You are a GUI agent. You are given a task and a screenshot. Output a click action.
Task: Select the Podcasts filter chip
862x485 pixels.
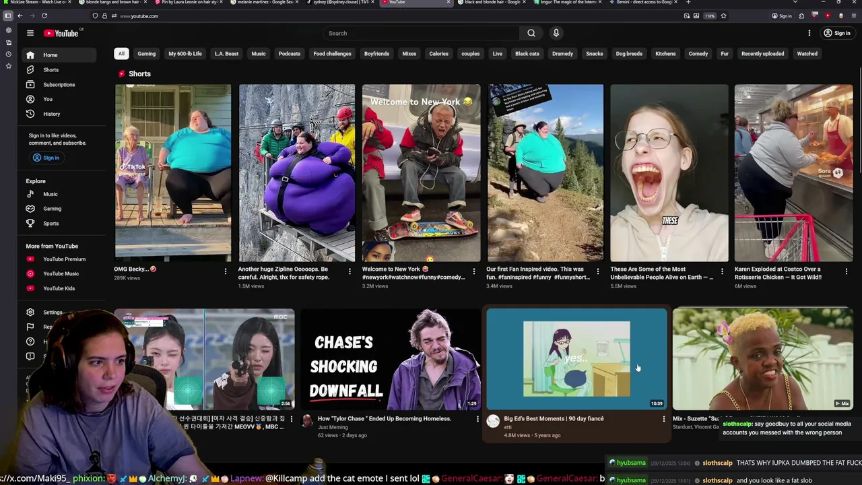tap(290, 54)
